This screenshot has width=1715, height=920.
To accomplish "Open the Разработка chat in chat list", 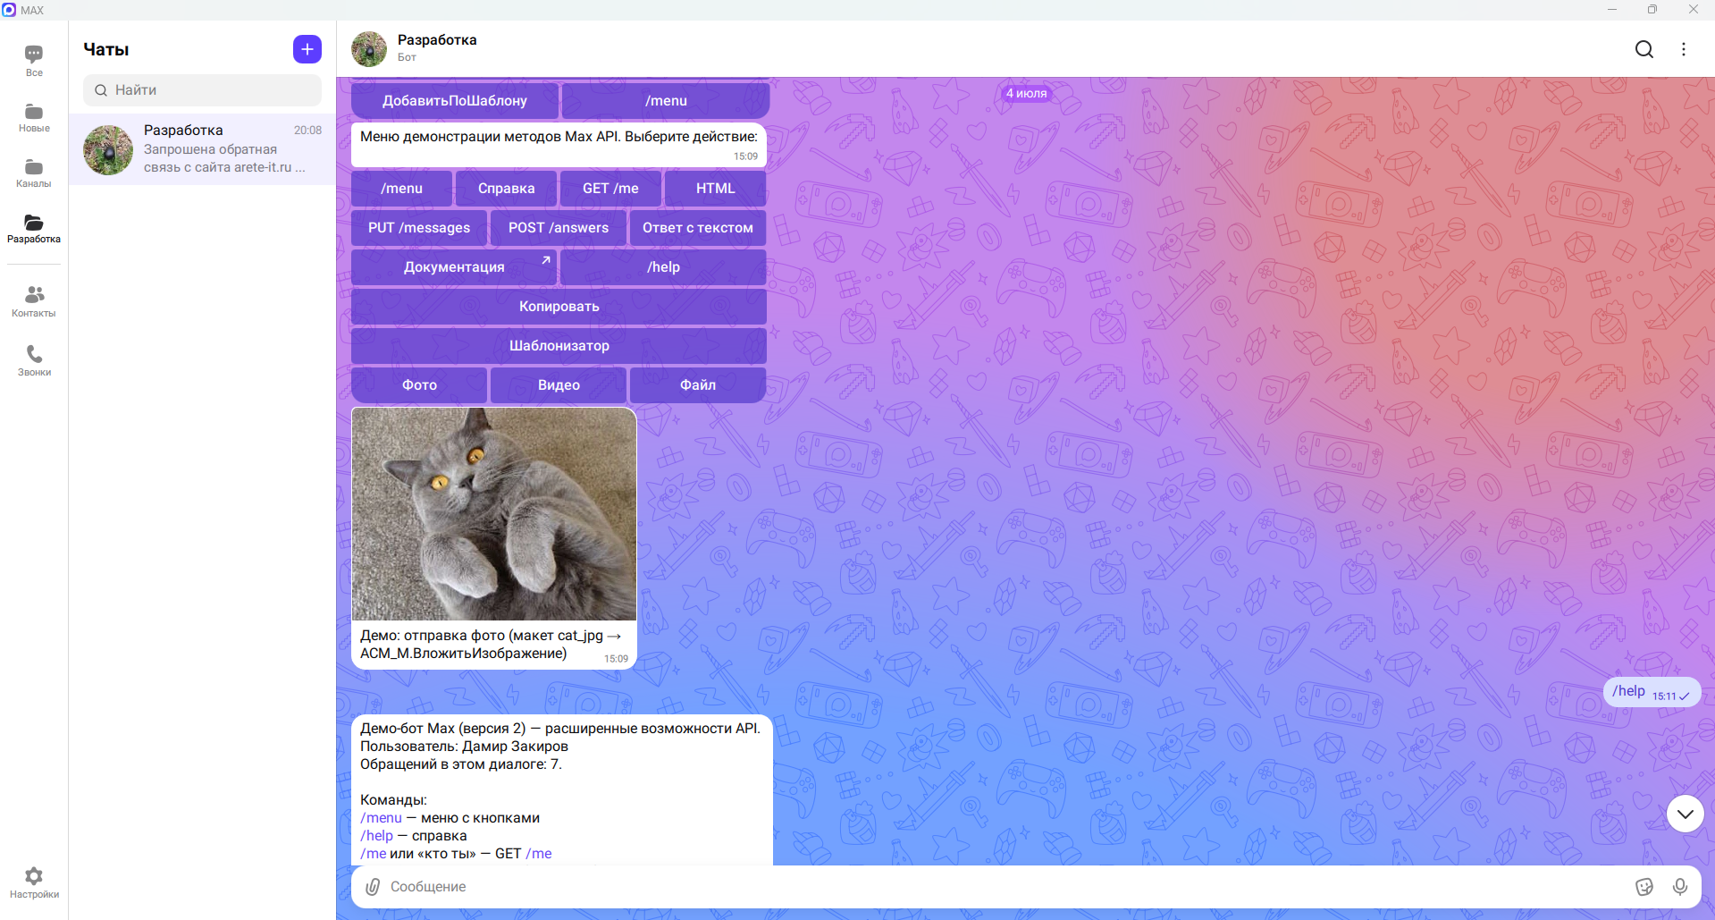I will (x=202, y=149).
